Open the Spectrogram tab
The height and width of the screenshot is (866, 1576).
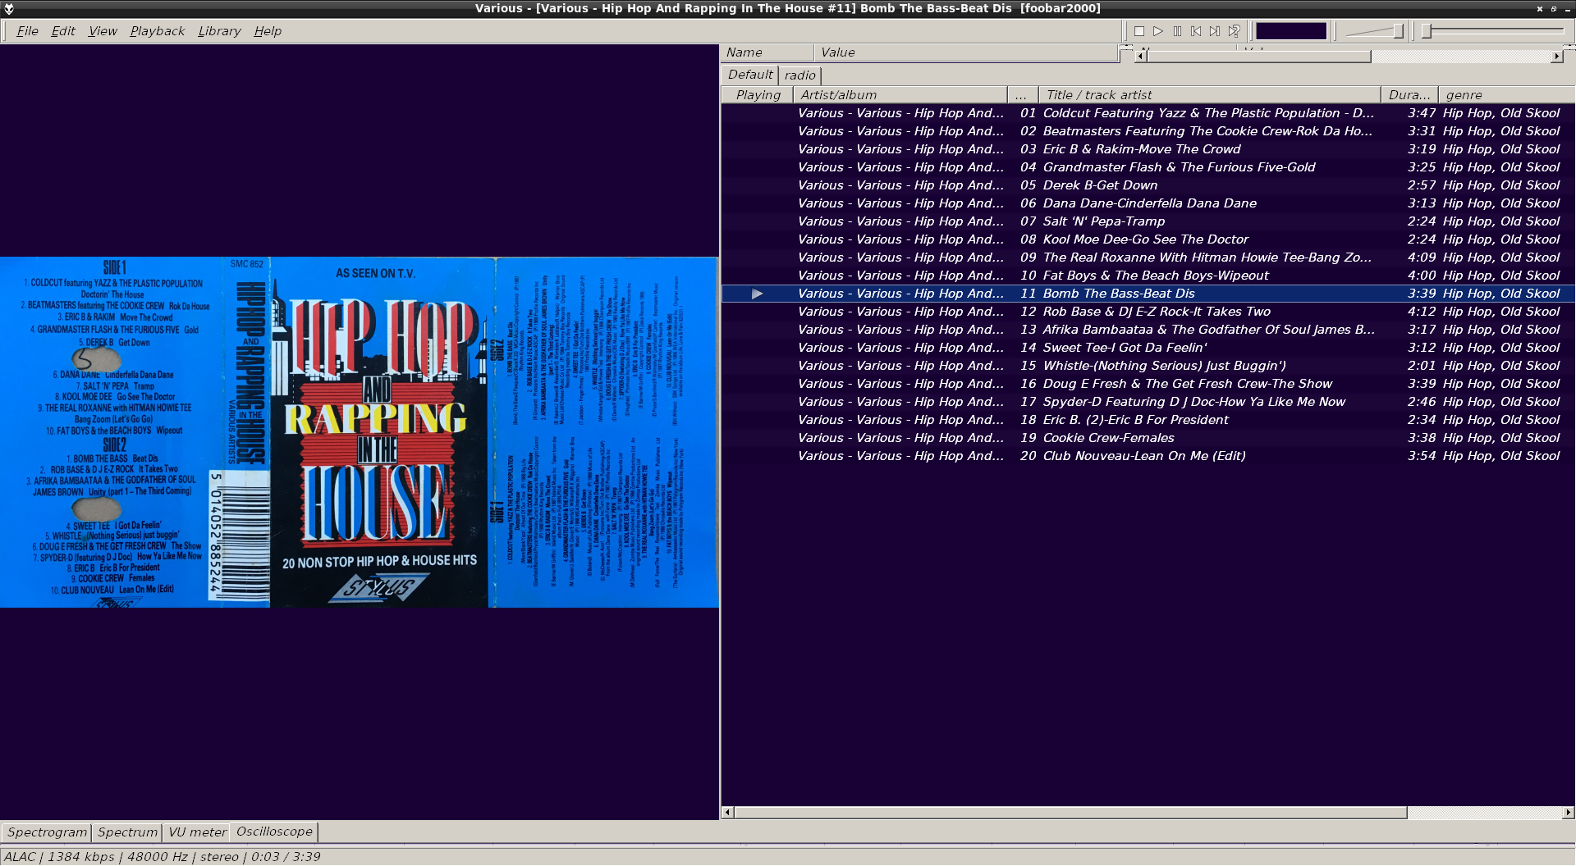(x=47, y=832)
